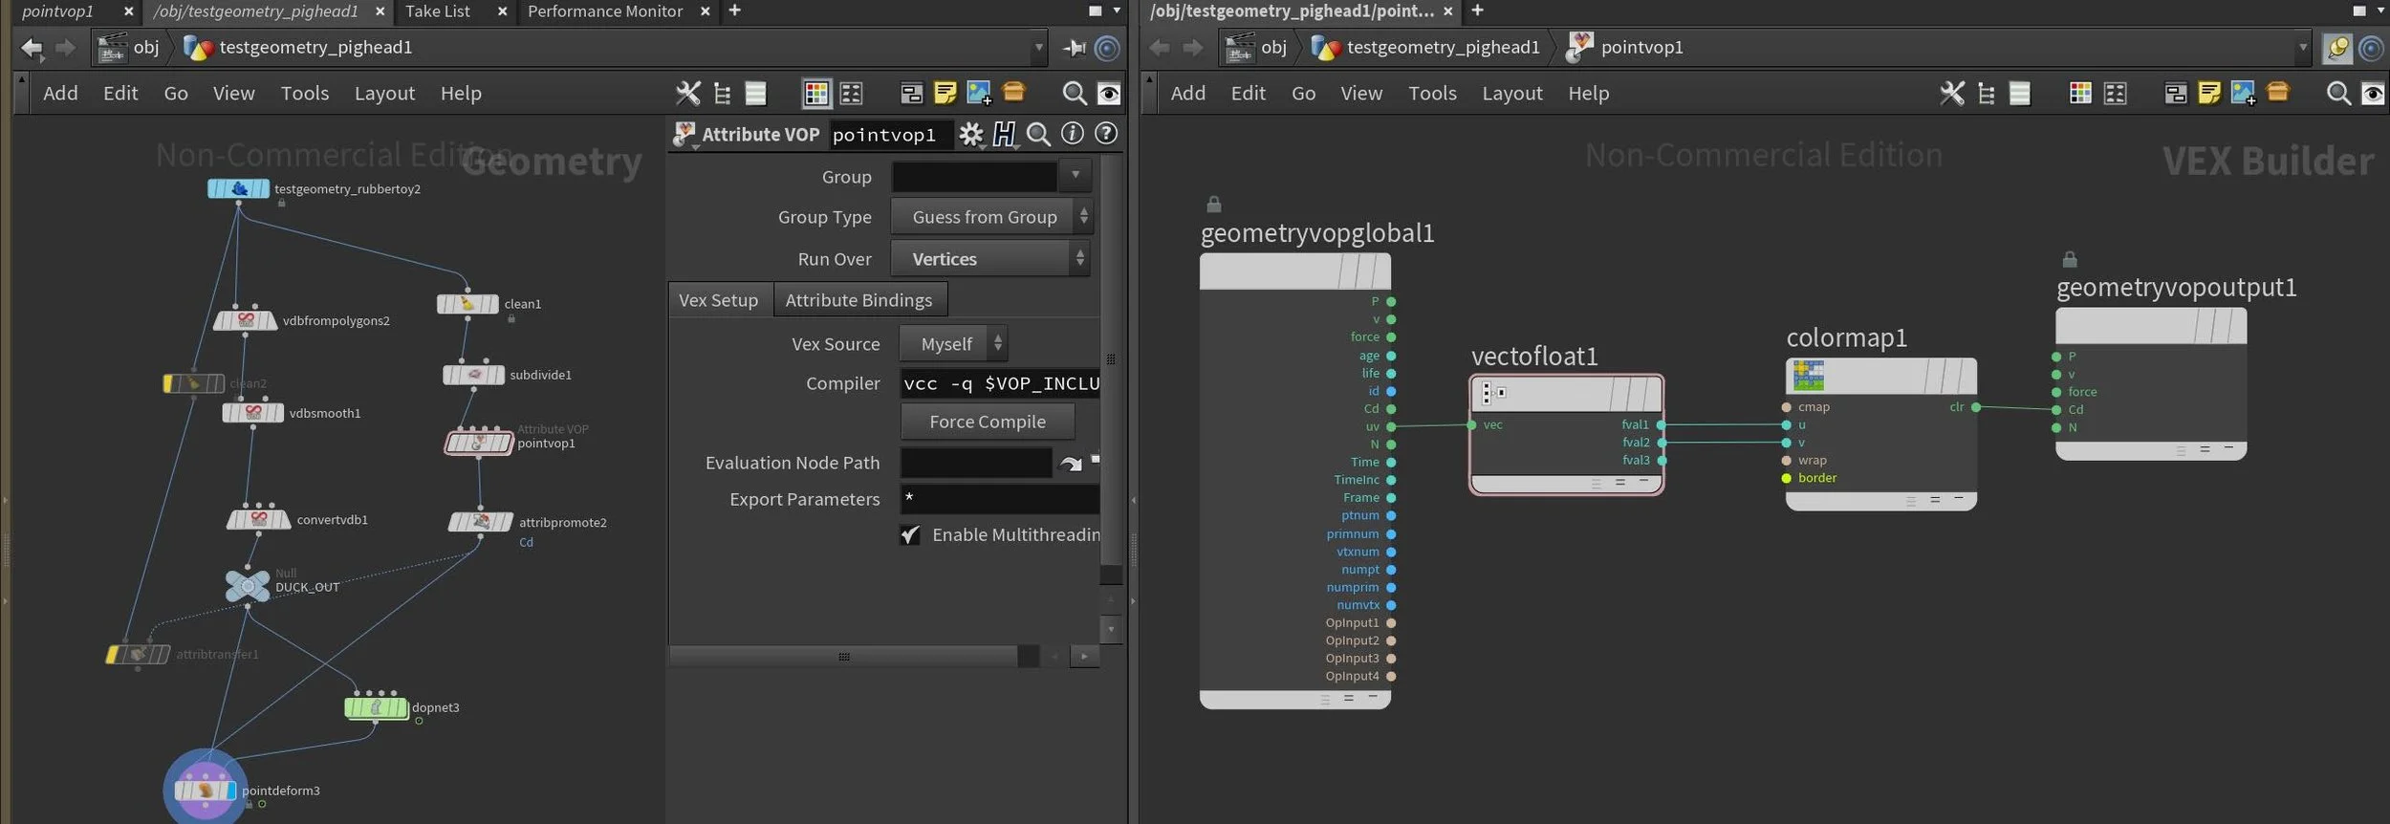Viewport: 2390px width, 824px height.
Task: Add new tab in left pane
Action: 734,11
